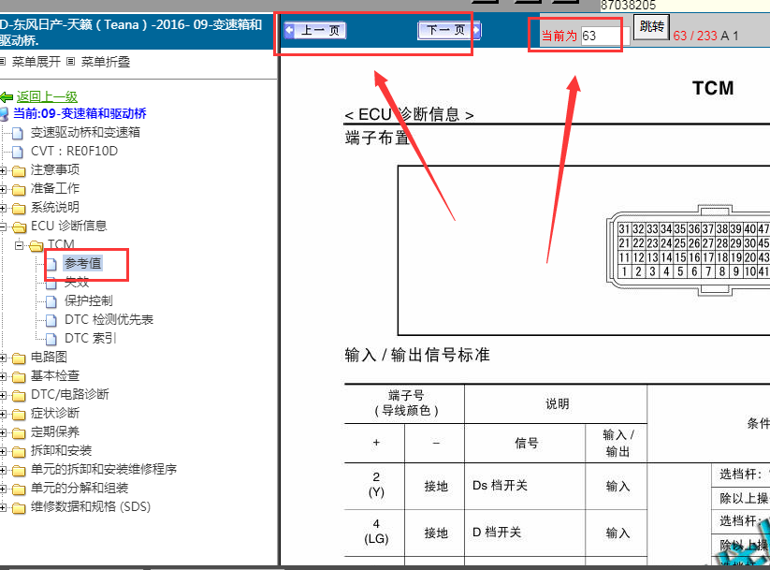Open CVT : RE0F10D document
770x570 pixels.
pos(74,151)
